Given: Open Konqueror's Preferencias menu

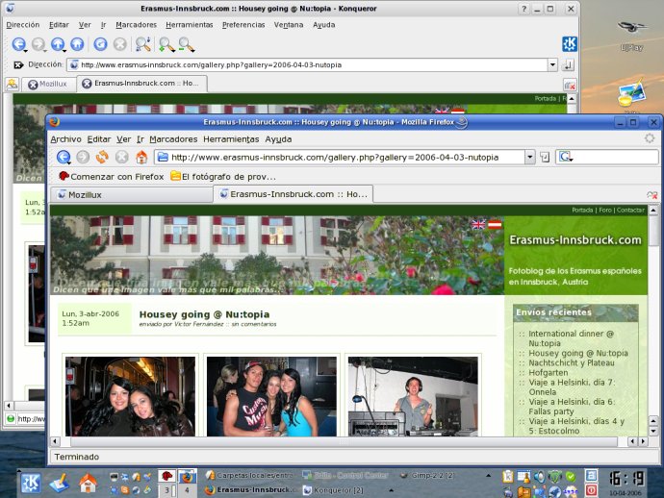Looking at the screenshot, I should (243, 25).
